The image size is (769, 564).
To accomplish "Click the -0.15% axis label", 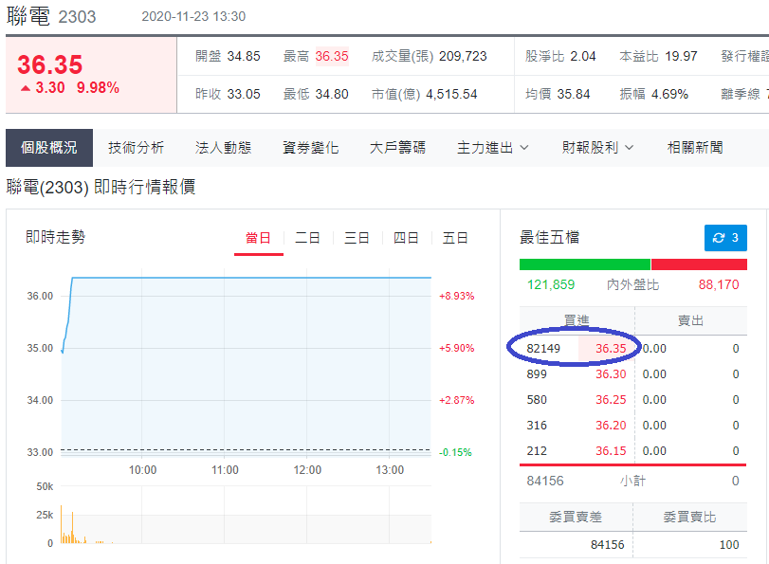I will [455, 453].
